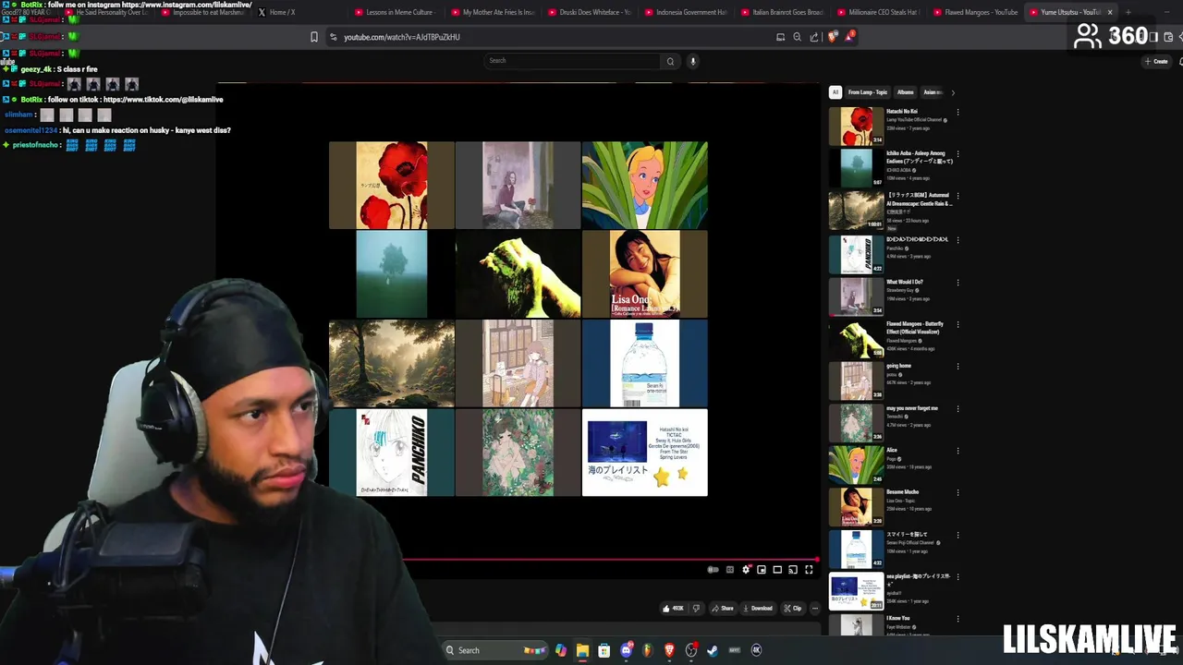The height and width of the screenshot is (665, 1183).
Task: Switch to the Lessons in Meme Culture tab
Action: 397,12
